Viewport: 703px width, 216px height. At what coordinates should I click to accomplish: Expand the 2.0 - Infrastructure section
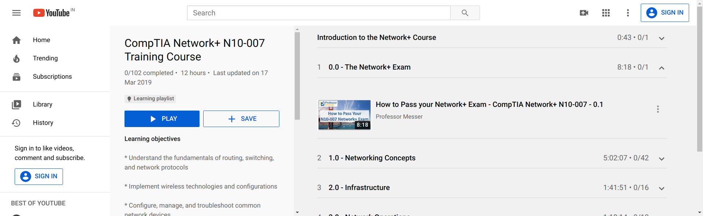pos(662,188)
